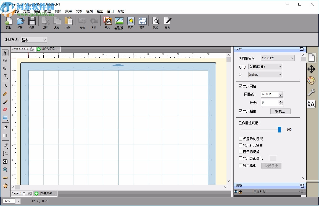This screenshot has height=206, width=319.
Task: Enable 仅显示轮廓线 outline-only display
Action: (240, 139)
